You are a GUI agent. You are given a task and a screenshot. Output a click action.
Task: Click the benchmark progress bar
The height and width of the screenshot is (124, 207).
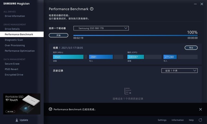pyautogui.click(x=136, y=35)
